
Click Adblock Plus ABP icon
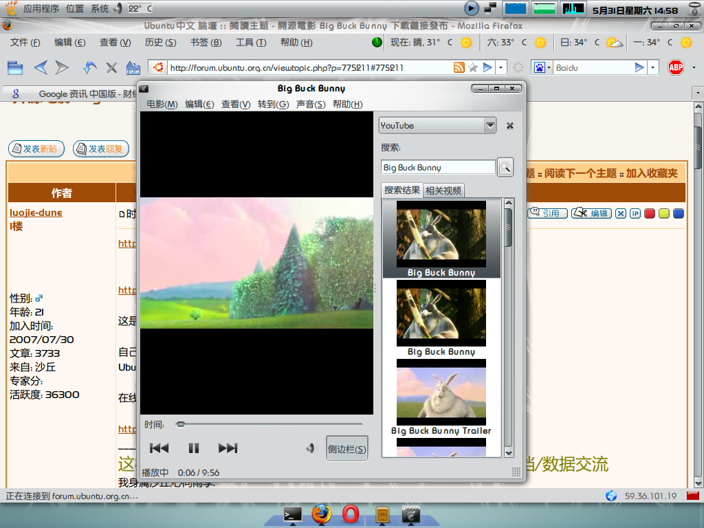point(676,68)
